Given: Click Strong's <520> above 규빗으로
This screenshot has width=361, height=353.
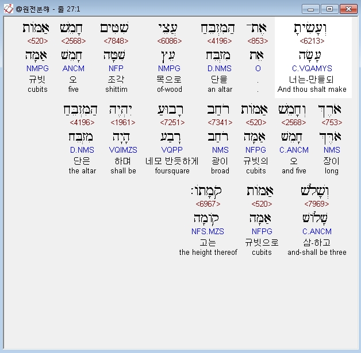Looking at the screenshot, I should (262, 204).
